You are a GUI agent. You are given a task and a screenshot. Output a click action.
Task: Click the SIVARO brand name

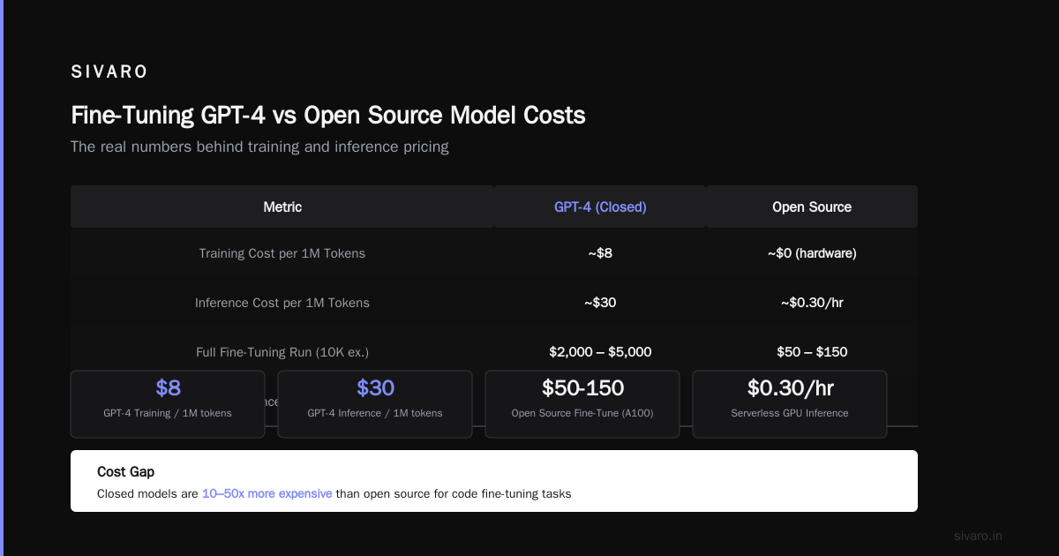coord(109,72)
